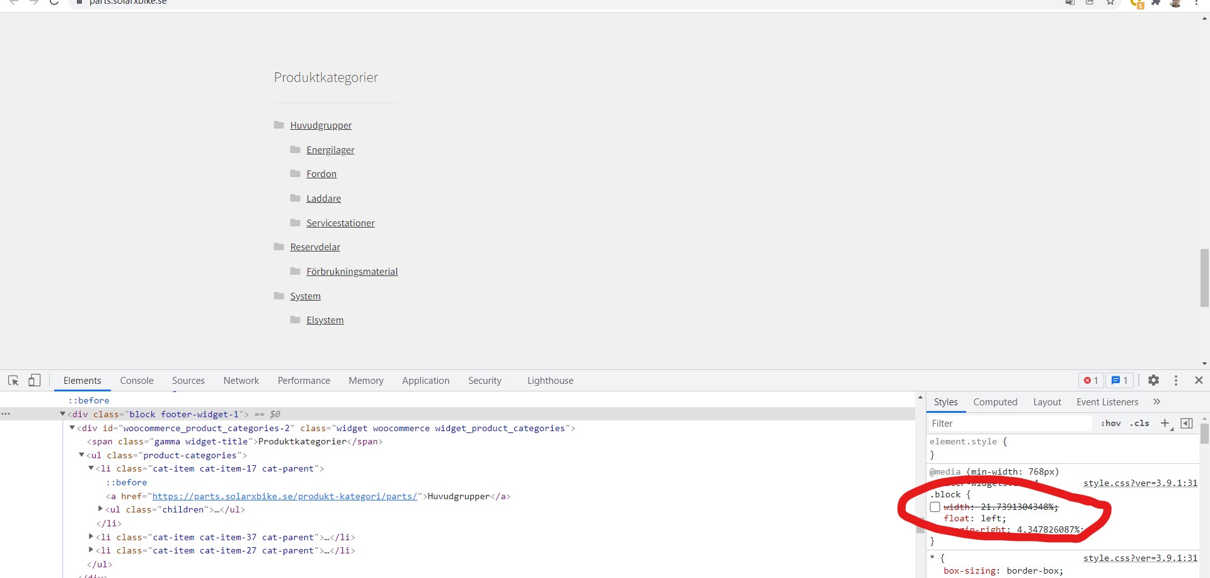Viewport: 1210px width, 578px height.
Task: Click folder icon beside Huvudgrupper
Action: pos(279,125)
